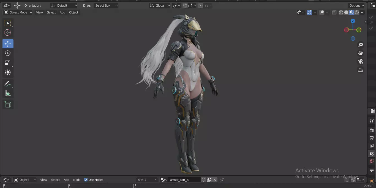Open the snapping options dropdown arrow
Screen dimensions: 376x188
click(x=192, y=6)
